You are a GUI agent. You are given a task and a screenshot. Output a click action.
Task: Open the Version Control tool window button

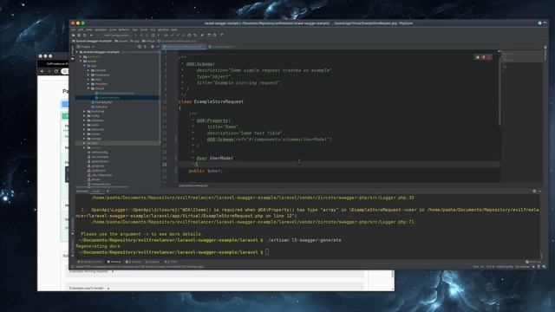[x=90, y=262]
